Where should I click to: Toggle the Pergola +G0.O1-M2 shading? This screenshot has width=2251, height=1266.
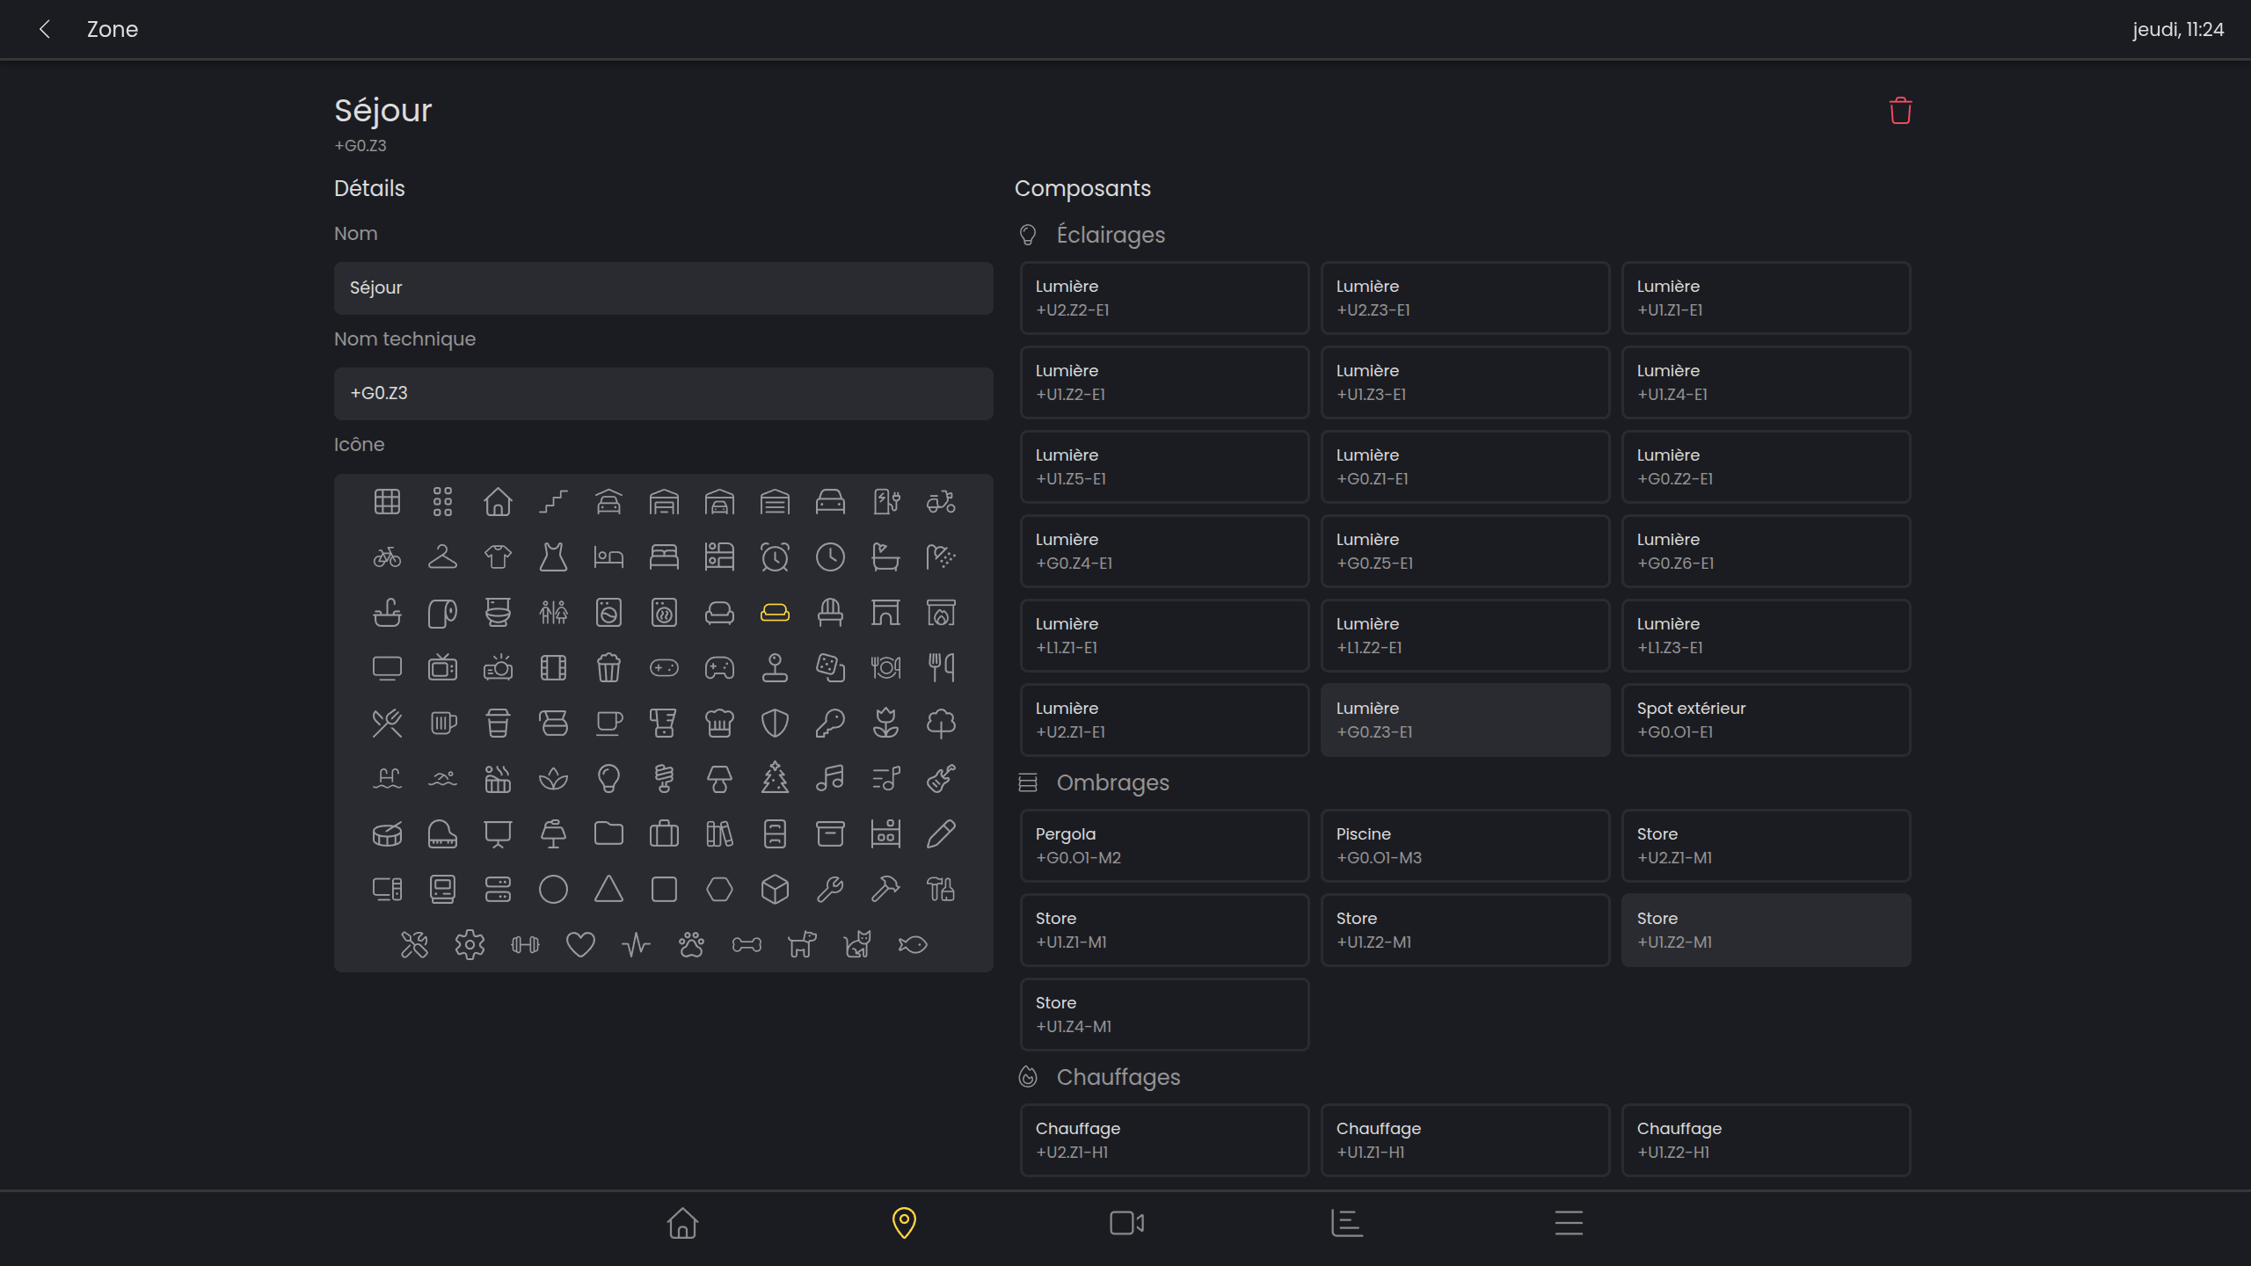tap(1164, 846)
